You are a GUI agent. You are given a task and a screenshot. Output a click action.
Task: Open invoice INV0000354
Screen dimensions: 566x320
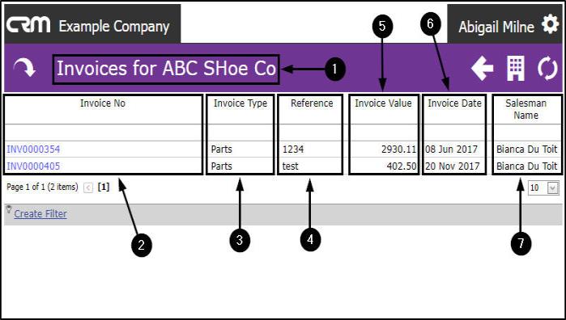[x=33, y=149]
